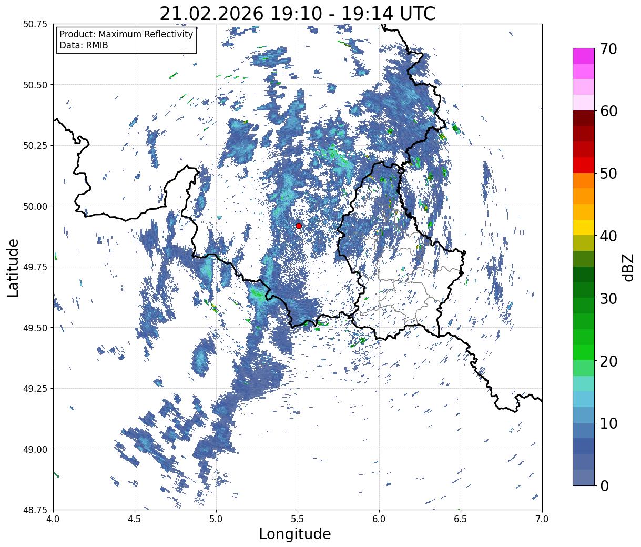Click the latitude tick label 49.75
This screenshot has width=641, height=547.
(35, 267)
